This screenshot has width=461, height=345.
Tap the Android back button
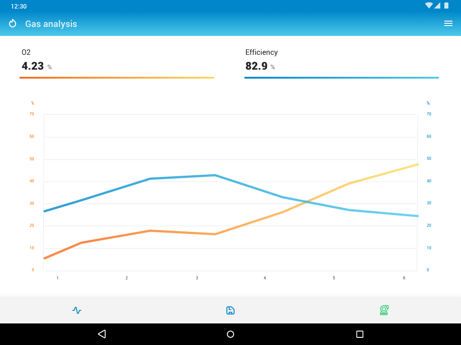click(x=102, y=334)
